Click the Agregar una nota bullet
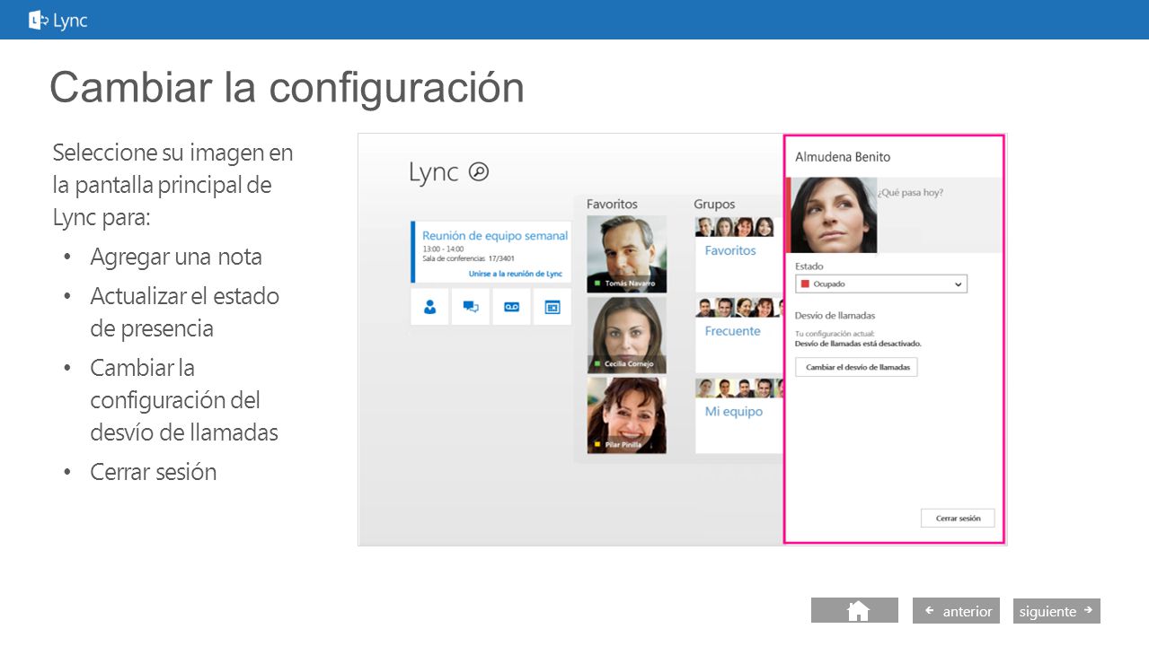Screen dimensions: 1149x646 click(x=176, y=257)
